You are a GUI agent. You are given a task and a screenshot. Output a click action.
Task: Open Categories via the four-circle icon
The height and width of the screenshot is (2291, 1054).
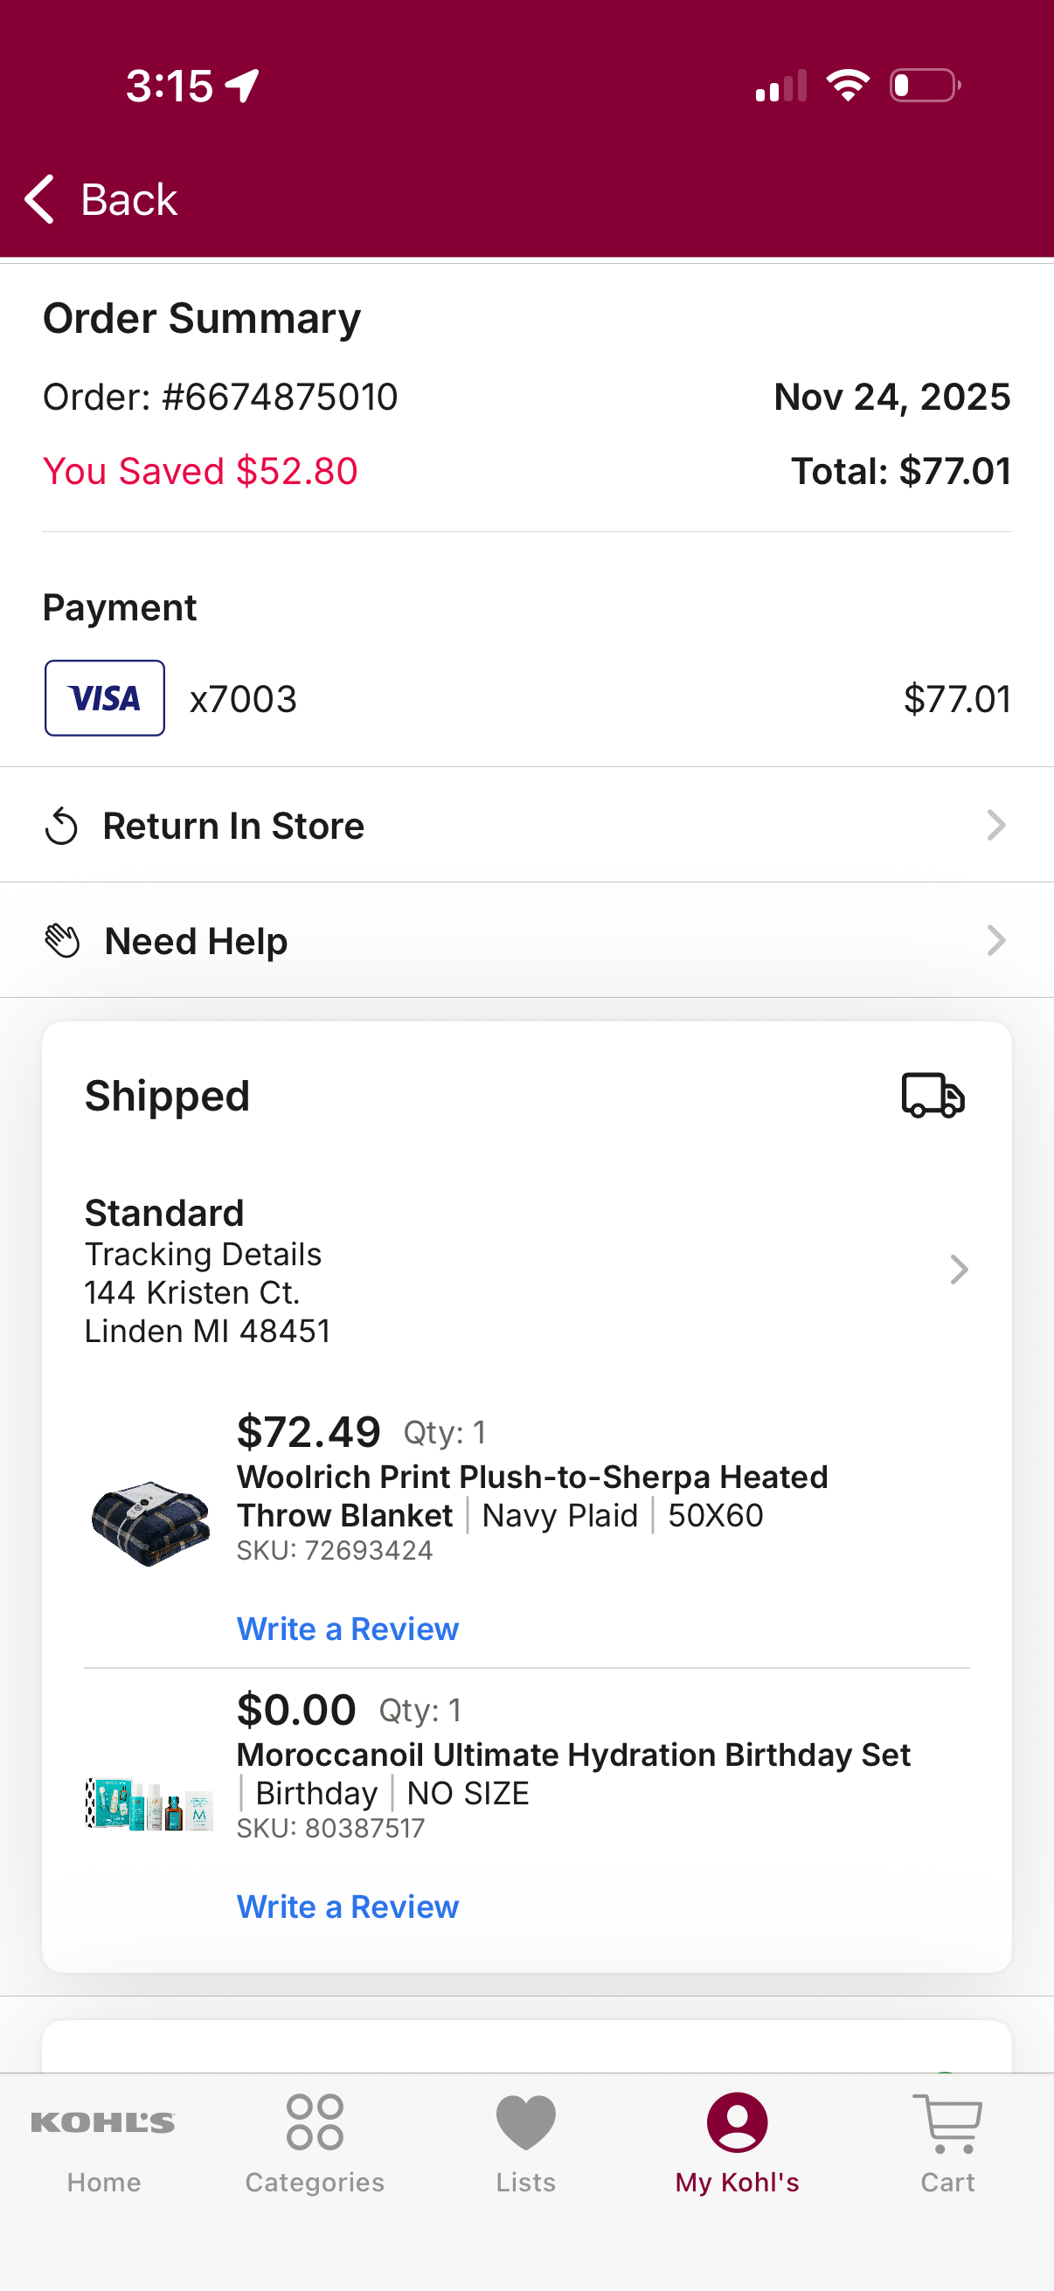315,2122
